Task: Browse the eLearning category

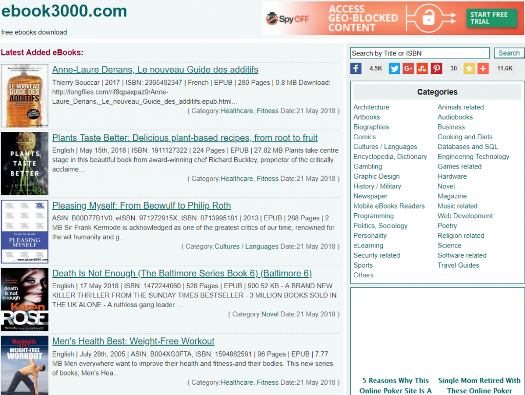Action: point(368,246)
